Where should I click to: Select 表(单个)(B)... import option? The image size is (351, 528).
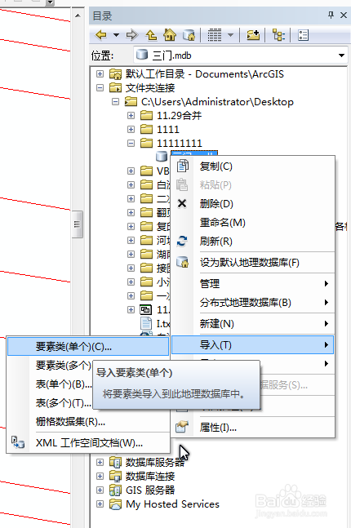coord(64,384)
